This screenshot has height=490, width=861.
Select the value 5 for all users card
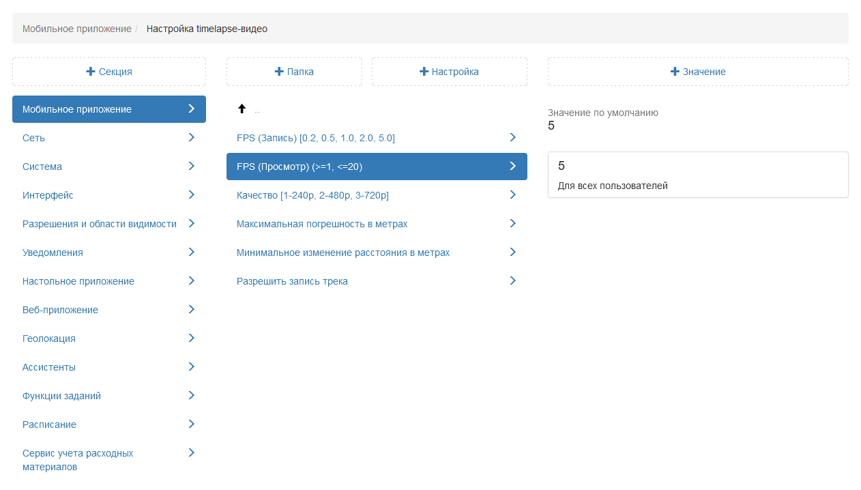pyautogui.click(x=697, y=175)
